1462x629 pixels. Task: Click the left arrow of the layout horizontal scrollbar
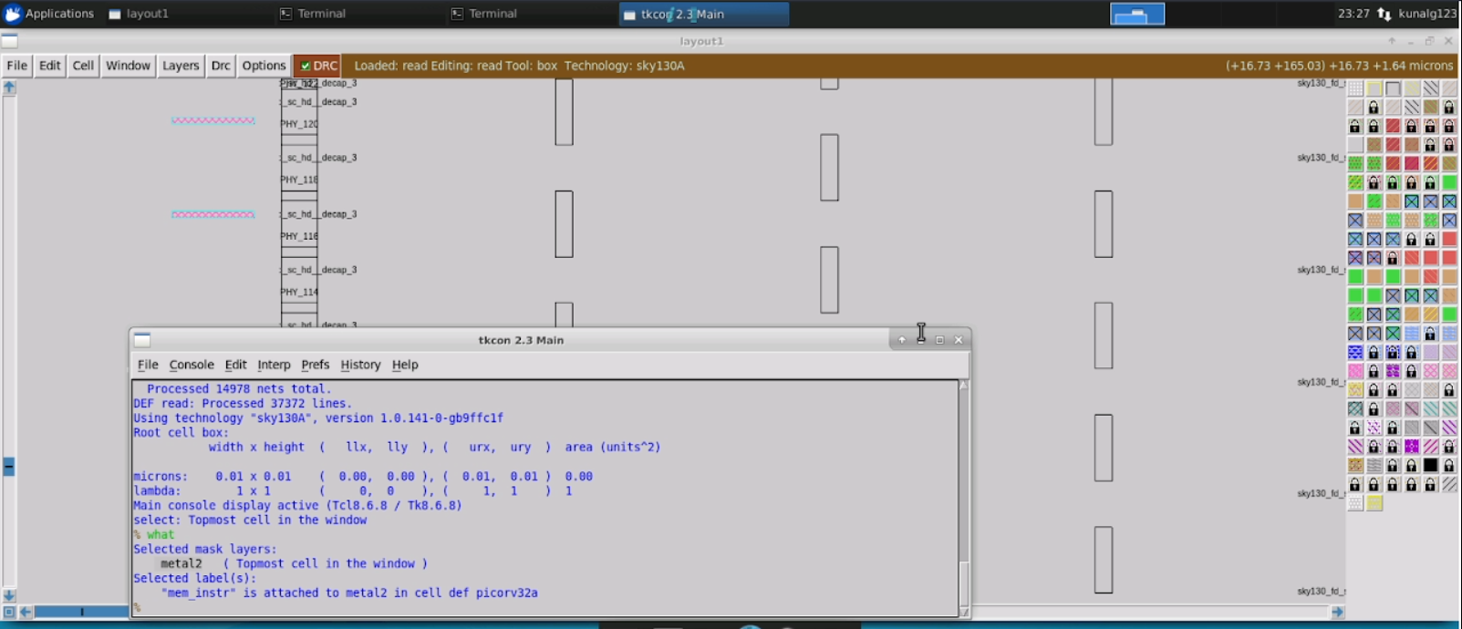[26, 612]
